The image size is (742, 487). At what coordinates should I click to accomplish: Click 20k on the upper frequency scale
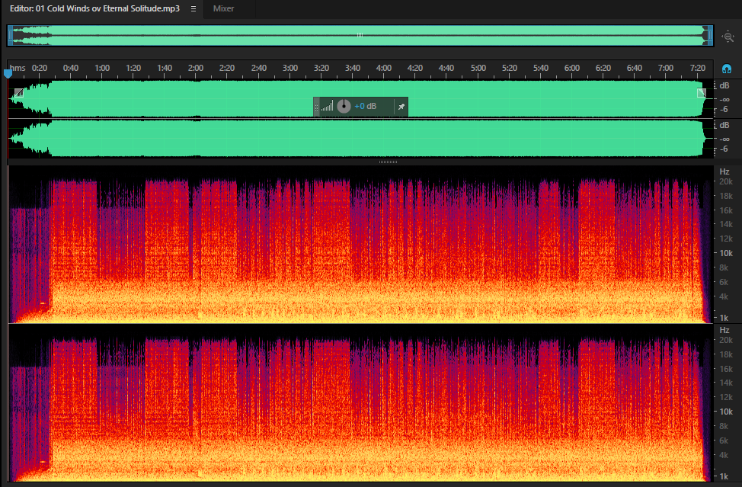click(726, 181)
